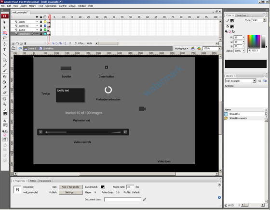Toggle visibility dot of assets layer

coord(37,22)
